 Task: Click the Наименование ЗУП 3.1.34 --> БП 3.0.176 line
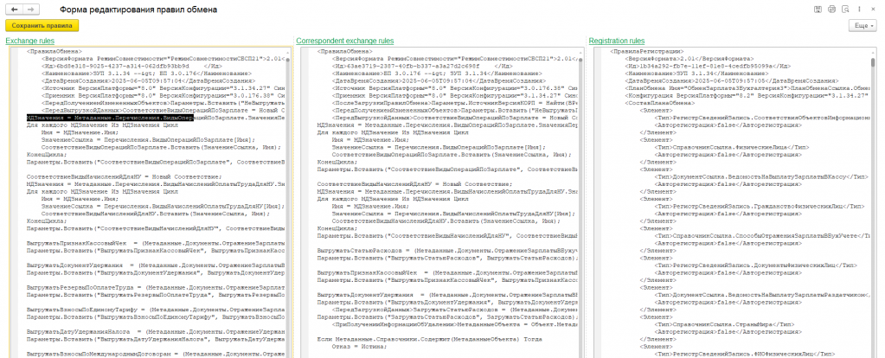pyautogui.click(x=146, y=74)
